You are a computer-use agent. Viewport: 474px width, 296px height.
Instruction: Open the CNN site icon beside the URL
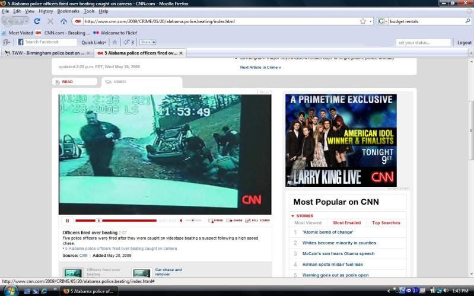pos(78,21)
